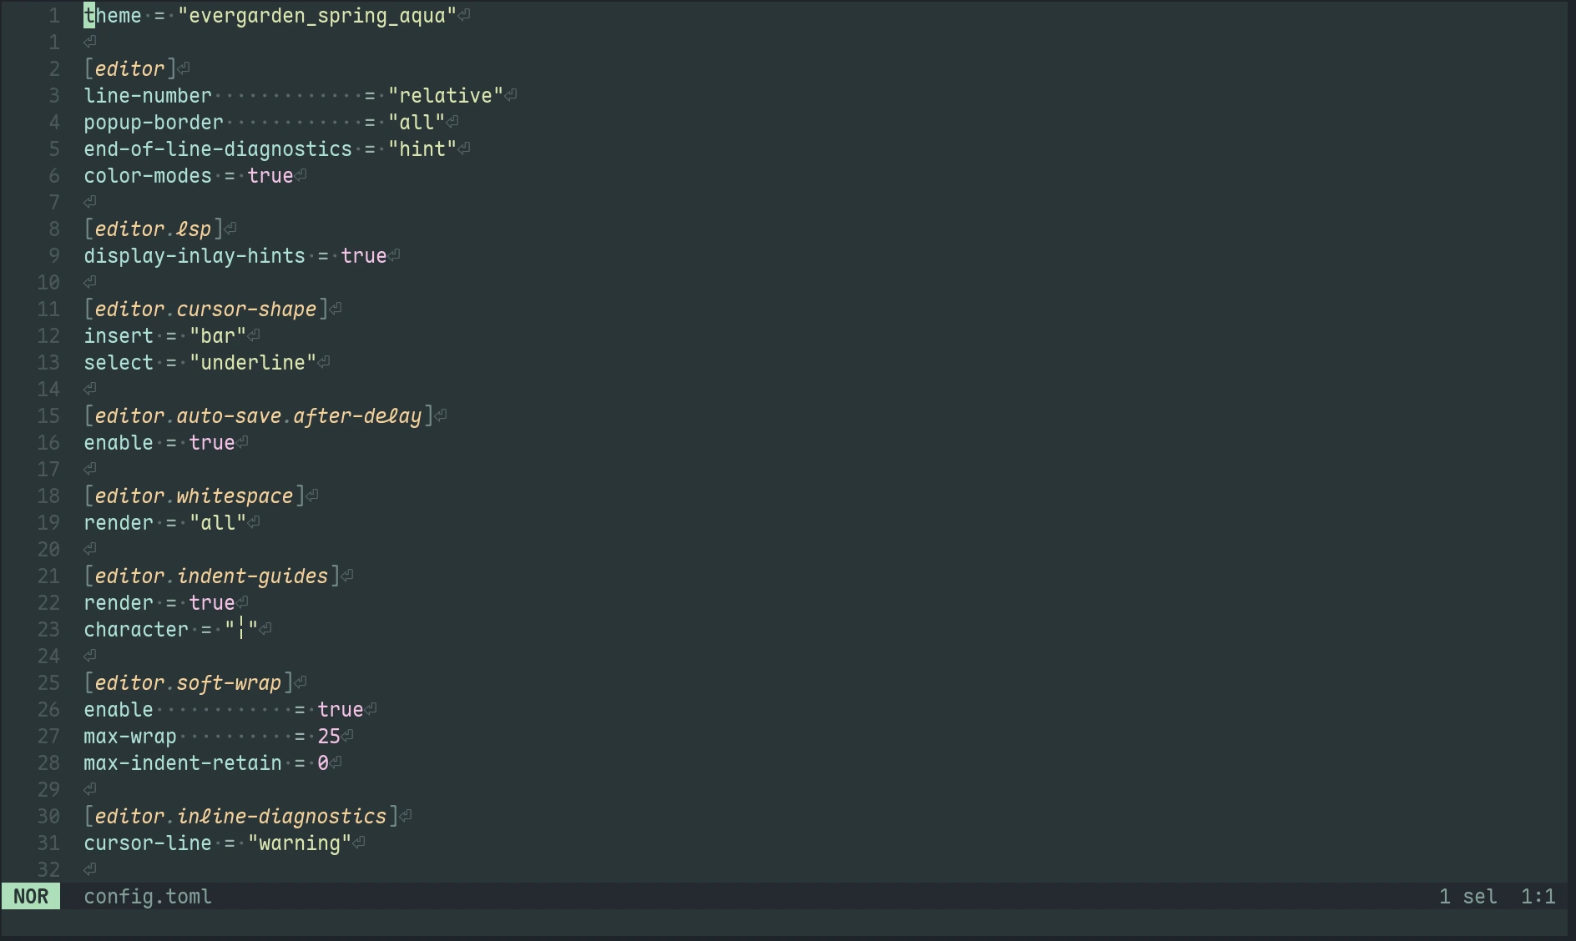This screenshot has height=941, width=1576.
Task: Click the color-modes key
Action: [x=148, y=176]
